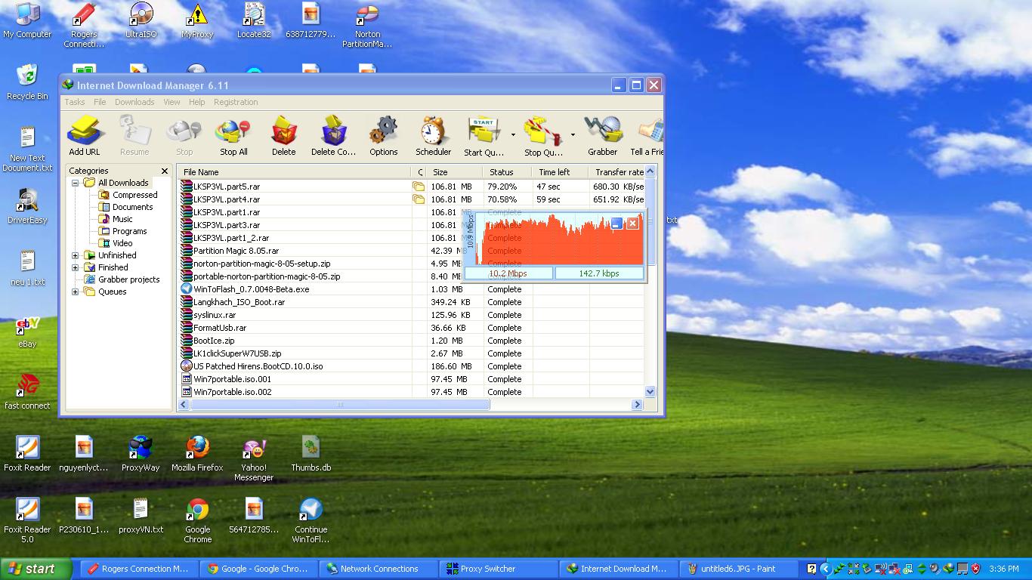Open the Start Queue dropdown arrow
The height and width of the screenshot is (580, 1032).
point(513,135)
